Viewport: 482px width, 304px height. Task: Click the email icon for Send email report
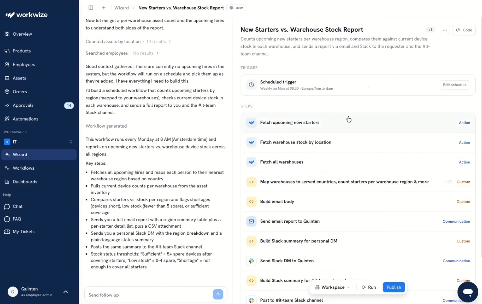coord(251,221)
